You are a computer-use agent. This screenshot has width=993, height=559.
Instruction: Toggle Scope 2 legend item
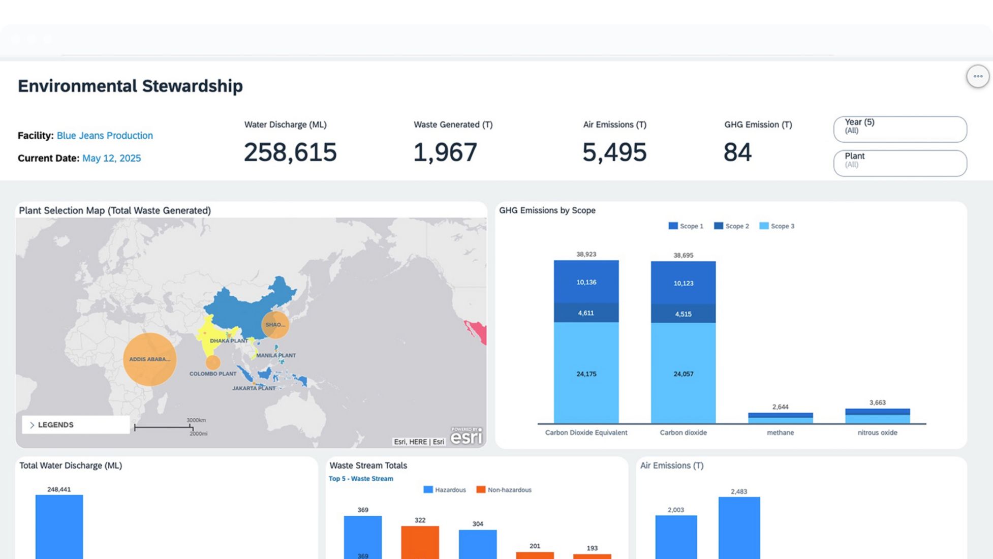(731, 226)
